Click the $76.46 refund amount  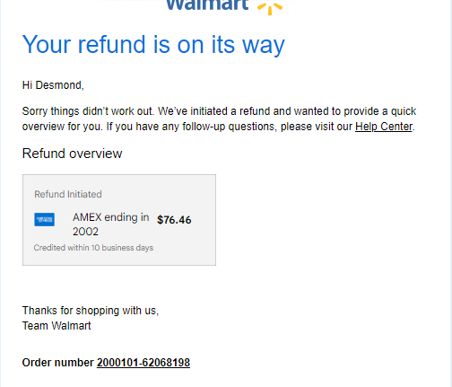pyautogui.click(x=174, y=220)
